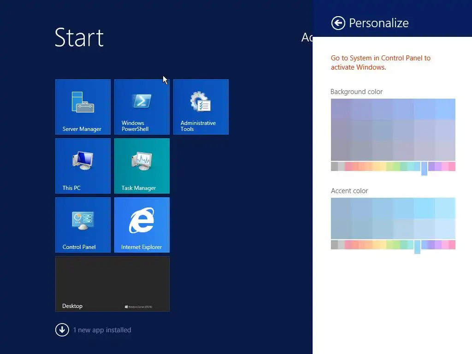Pick a shade in Accent color palette
472x354 pixels.
coord(393,218)
